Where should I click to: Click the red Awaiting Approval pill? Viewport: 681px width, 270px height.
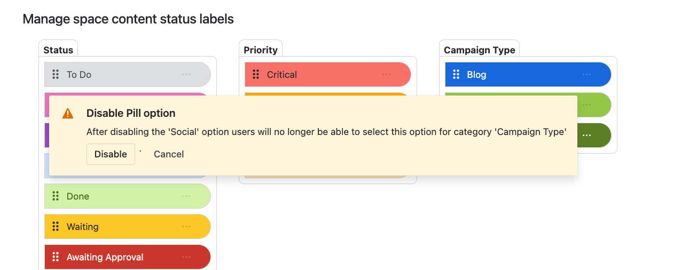(118, 257)
